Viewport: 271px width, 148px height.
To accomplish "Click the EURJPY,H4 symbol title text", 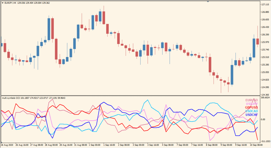I will (10, 3).
